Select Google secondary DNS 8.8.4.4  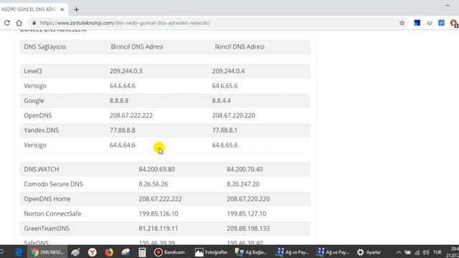point(222,100)
